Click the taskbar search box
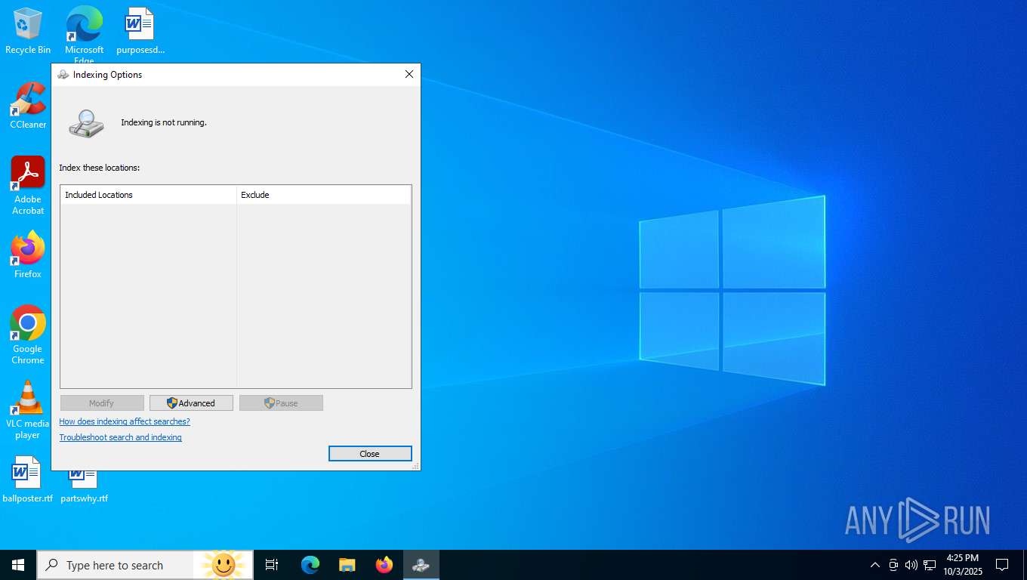The width and height of the screenshot is (1027, 580). [x=145, y=565]
